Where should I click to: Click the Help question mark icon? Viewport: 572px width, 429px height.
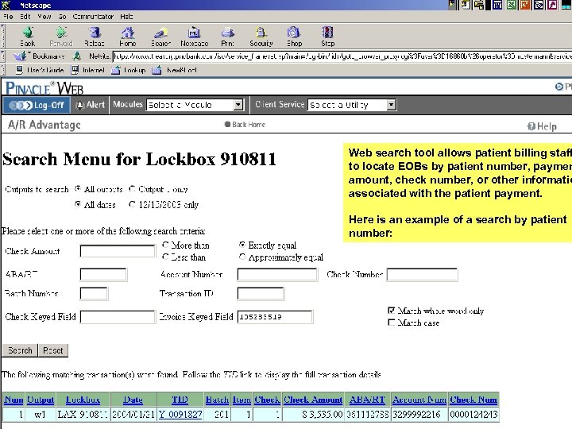tap(531, 126)
